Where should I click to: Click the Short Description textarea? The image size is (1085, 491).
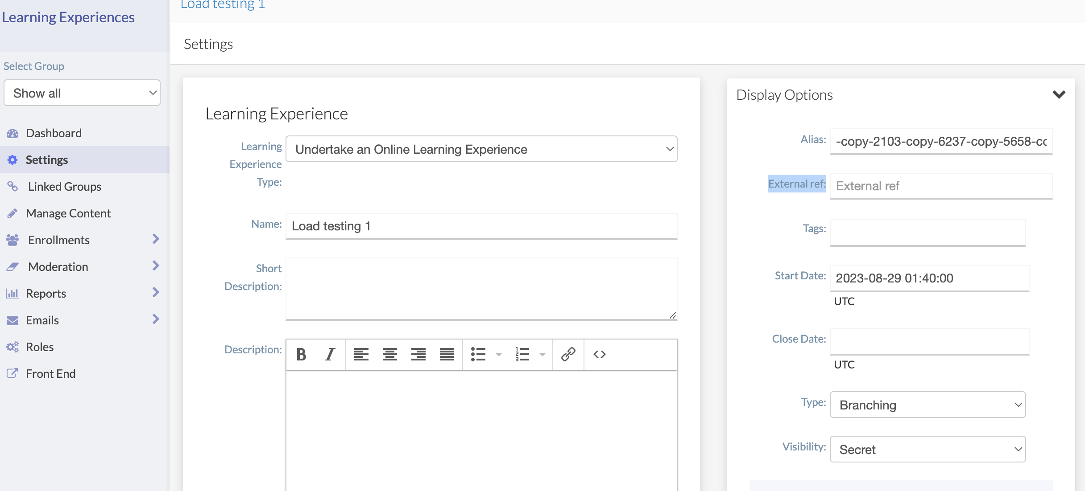(x=481, y=289)
